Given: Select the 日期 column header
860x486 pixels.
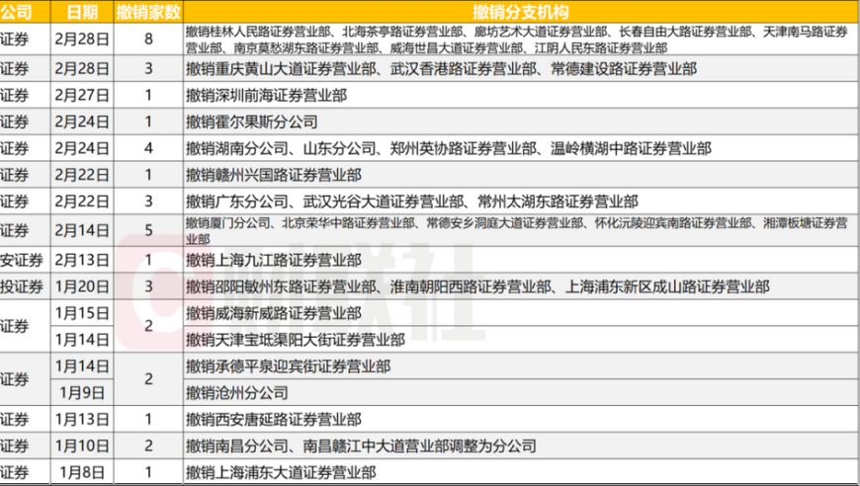Looking at the screenshot, I should [82, 12].
